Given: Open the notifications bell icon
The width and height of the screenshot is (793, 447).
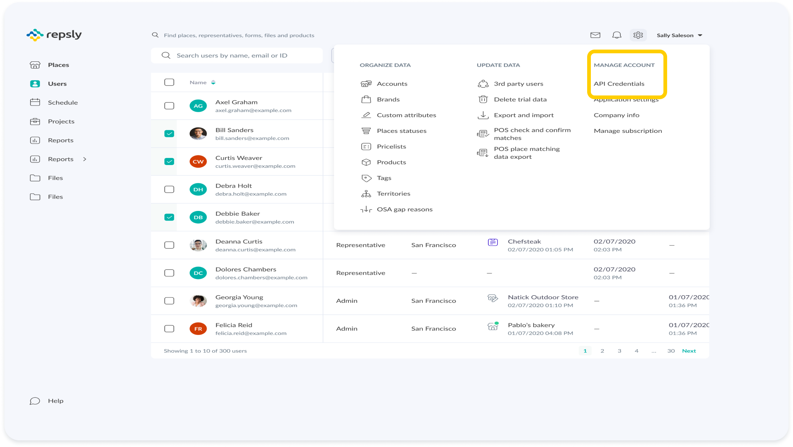Looking at the screenshot, I should (616, 35).
